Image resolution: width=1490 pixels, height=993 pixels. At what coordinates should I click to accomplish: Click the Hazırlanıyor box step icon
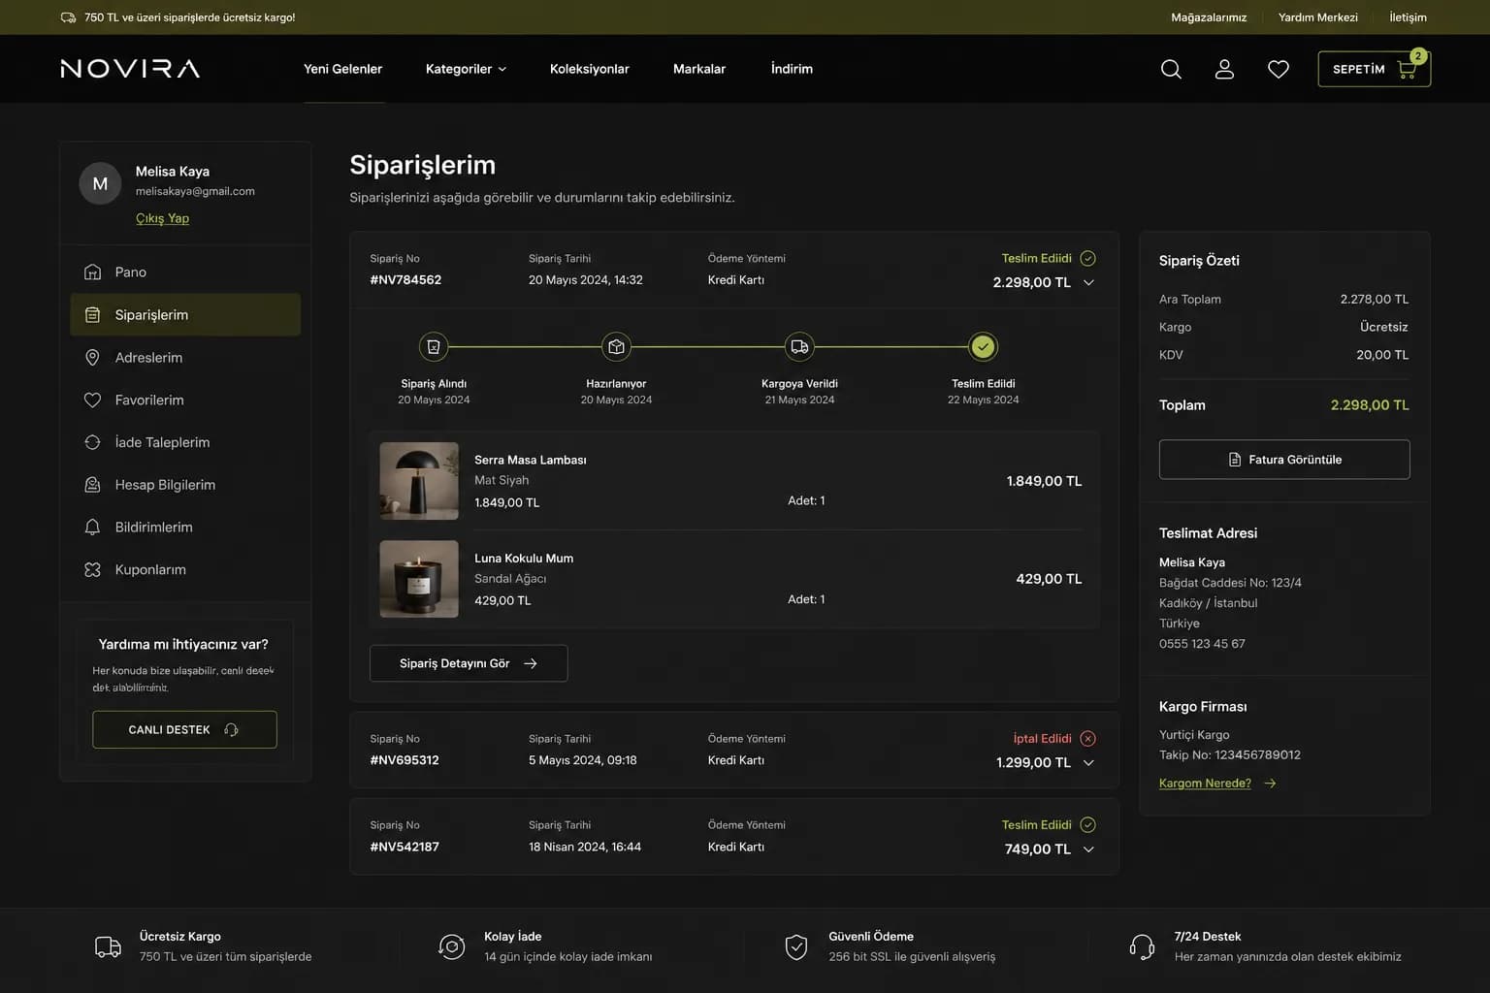[616, 346]
